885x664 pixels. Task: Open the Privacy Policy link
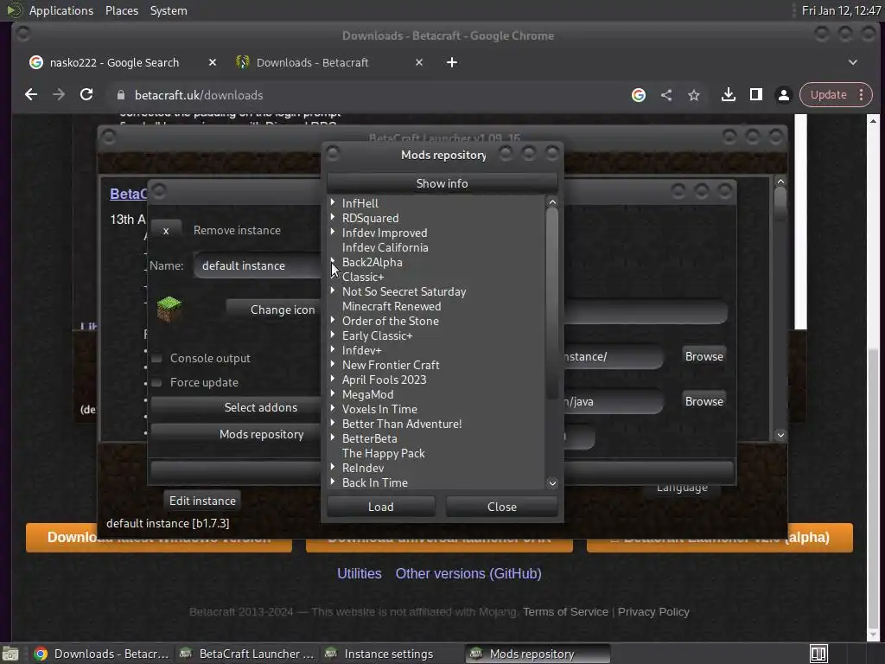tap(653, 612)
